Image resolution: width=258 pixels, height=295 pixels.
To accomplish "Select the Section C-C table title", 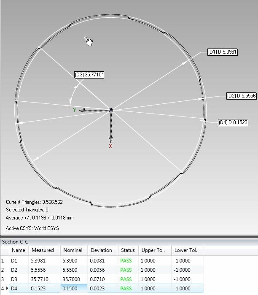I will coord(15,242).
